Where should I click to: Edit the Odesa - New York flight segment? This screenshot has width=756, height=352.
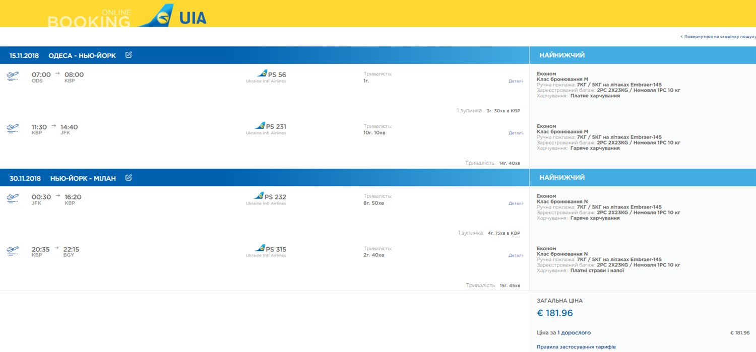click(129, 55)
